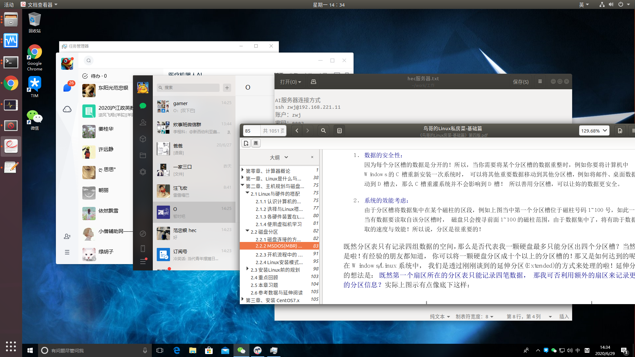Click the next page arrow
The width and height of the screenshot is (635, 357).
tap(308, 131)
